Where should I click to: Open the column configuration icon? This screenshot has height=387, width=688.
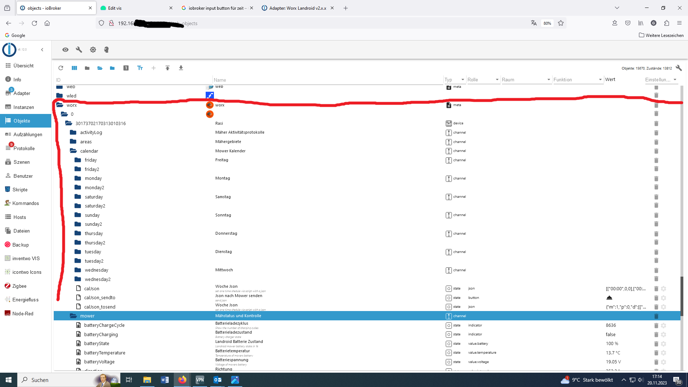tap(74, 68)
